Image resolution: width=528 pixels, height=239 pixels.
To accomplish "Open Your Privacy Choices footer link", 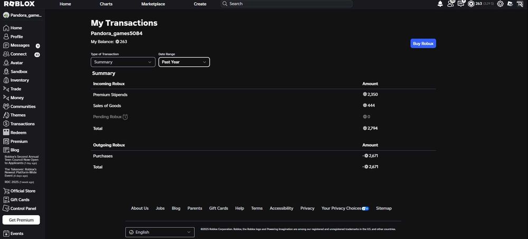I will tap(345, 208).
